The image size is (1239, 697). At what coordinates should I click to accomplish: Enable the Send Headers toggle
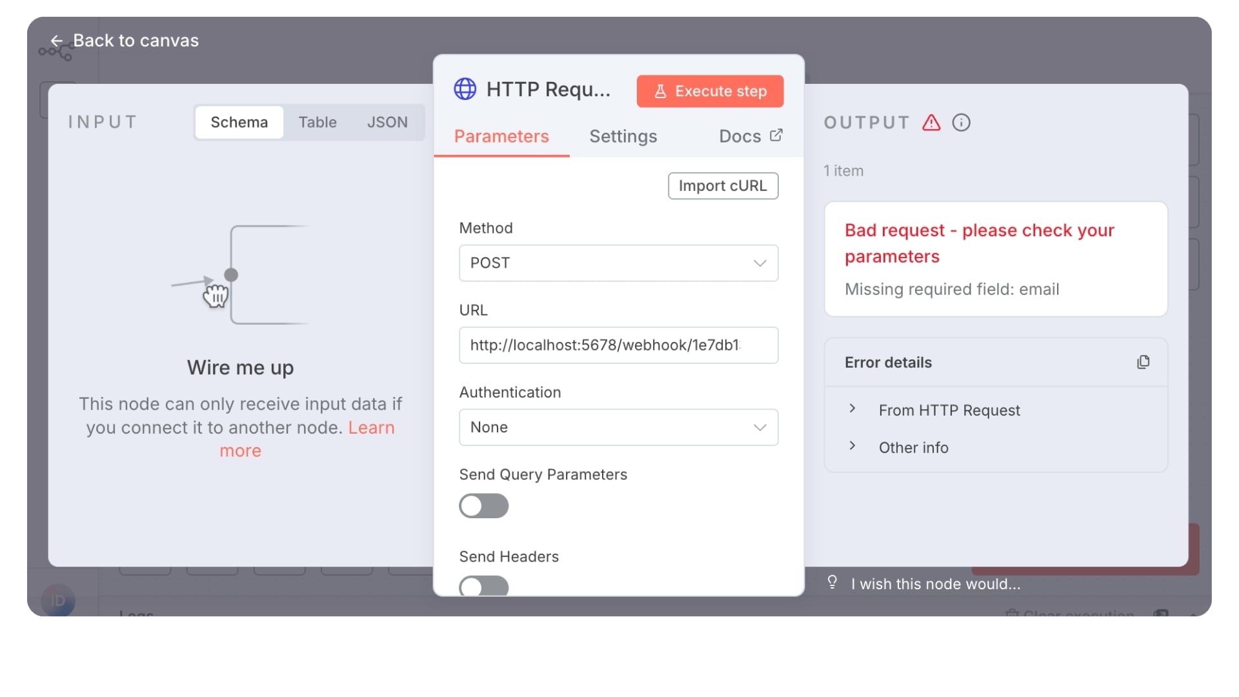click(483, 586)
